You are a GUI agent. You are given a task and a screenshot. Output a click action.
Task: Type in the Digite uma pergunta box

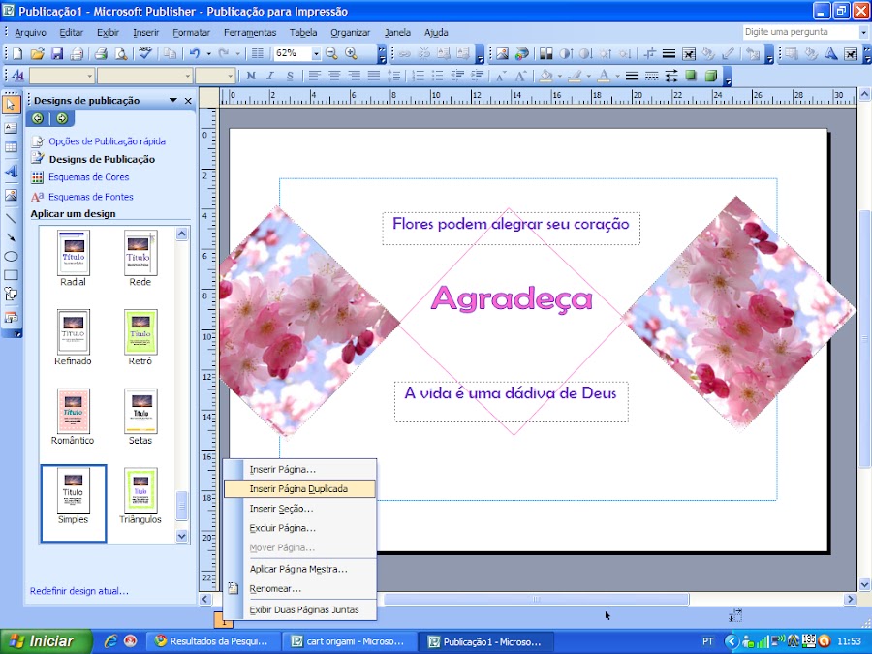click(x=799, y=32)
